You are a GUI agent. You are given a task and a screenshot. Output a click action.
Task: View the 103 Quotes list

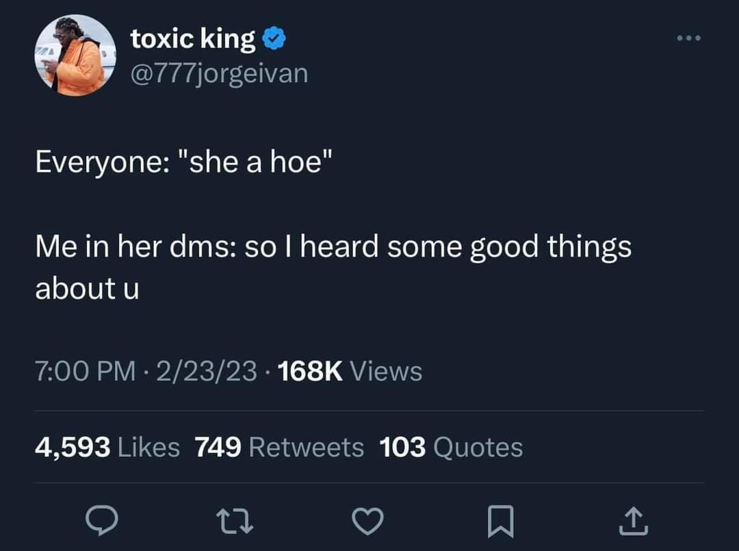(x=451, y=447)
